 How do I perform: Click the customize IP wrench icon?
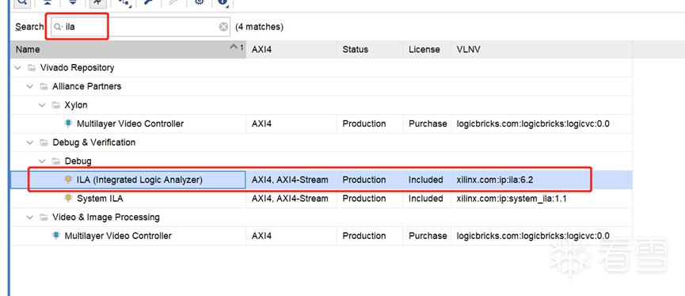click(x=149, y=2)
